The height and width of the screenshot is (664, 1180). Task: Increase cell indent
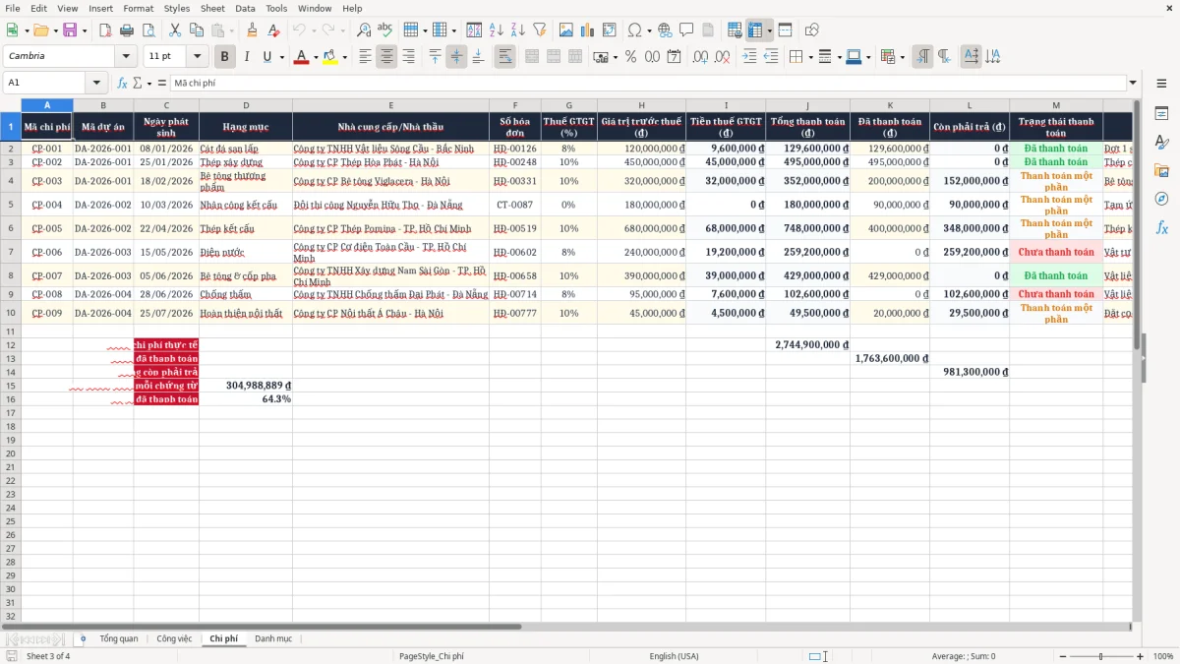tap(749, 57)
